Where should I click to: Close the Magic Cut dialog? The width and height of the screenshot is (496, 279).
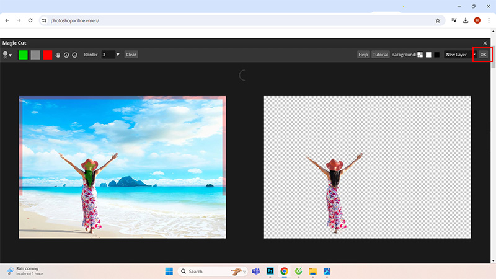click(x=485, y=43)
